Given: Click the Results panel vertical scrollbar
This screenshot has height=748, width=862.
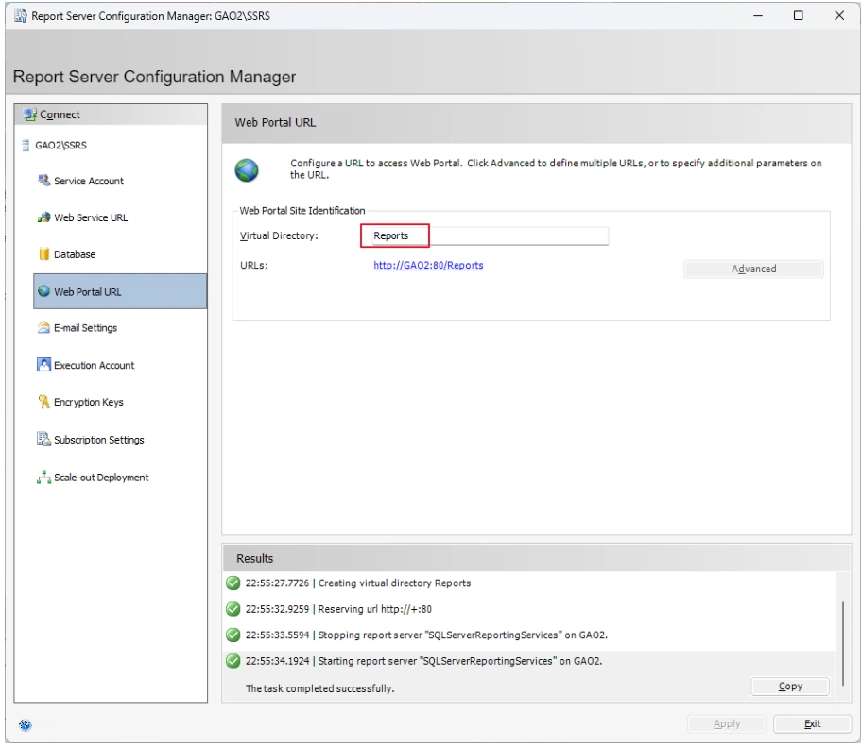Looking at the screenshot, I should 843,644.
